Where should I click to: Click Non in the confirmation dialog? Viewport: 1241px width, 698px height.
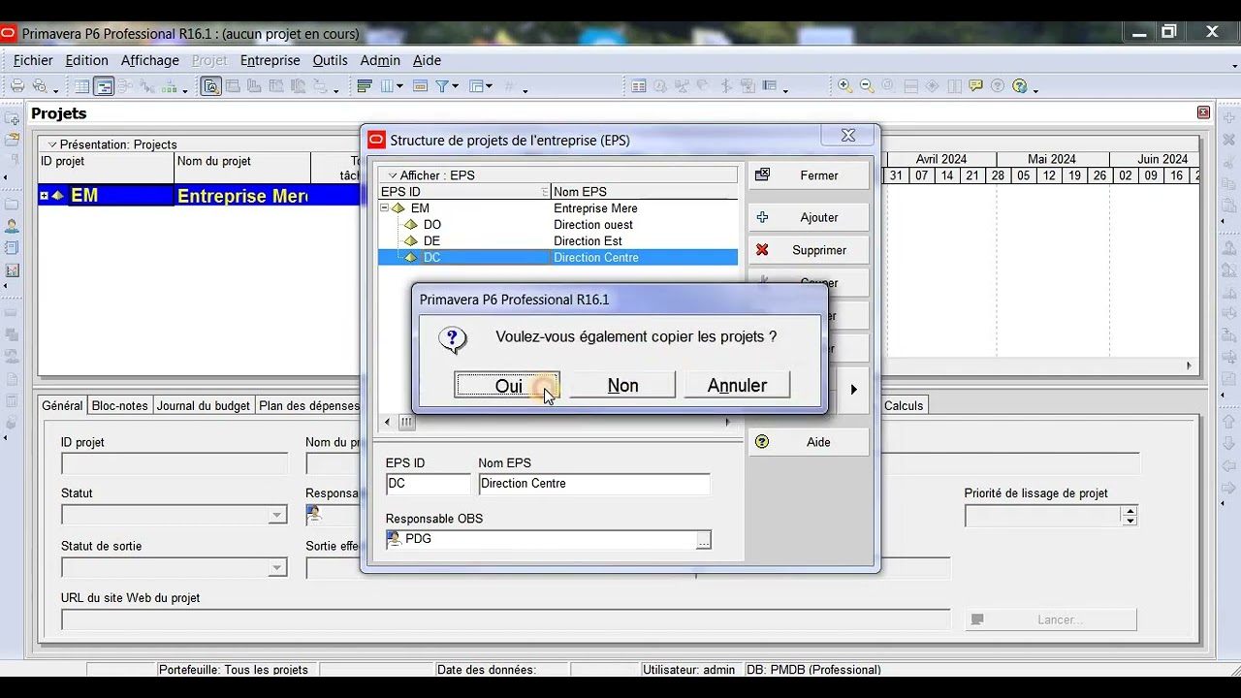(x=622, y=386)
